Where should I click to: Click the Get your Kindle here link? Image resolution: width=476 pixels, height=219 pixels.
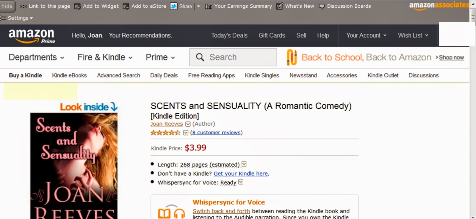point(241,174)
